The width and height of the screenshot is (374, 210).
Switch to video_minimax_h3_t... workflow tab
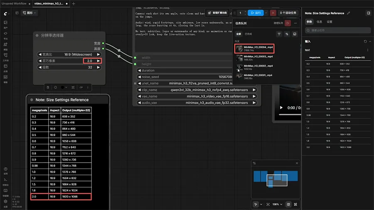[x=49, y=4]
